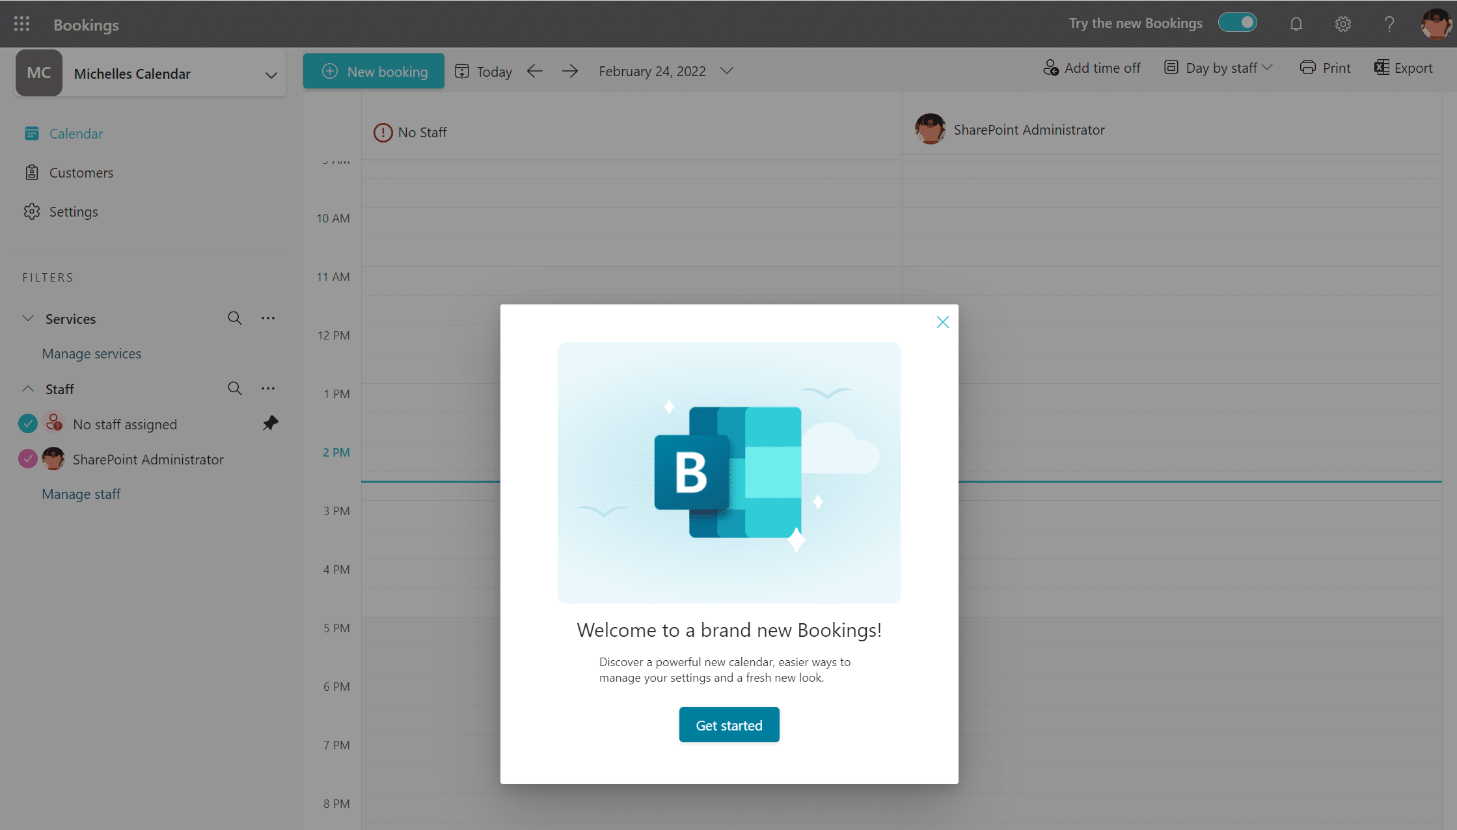Open the settings gear in top bar

[1342, 24]
